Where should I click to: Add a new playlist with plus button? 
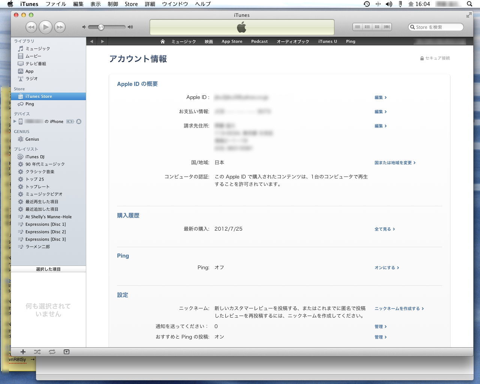[23, 352]
